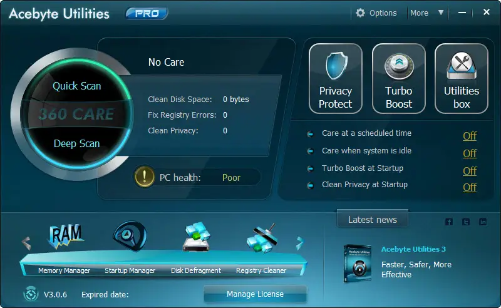Click the No Care status heading
The width and height of the screenshot is (501, 308).
(x=166, y=62)
